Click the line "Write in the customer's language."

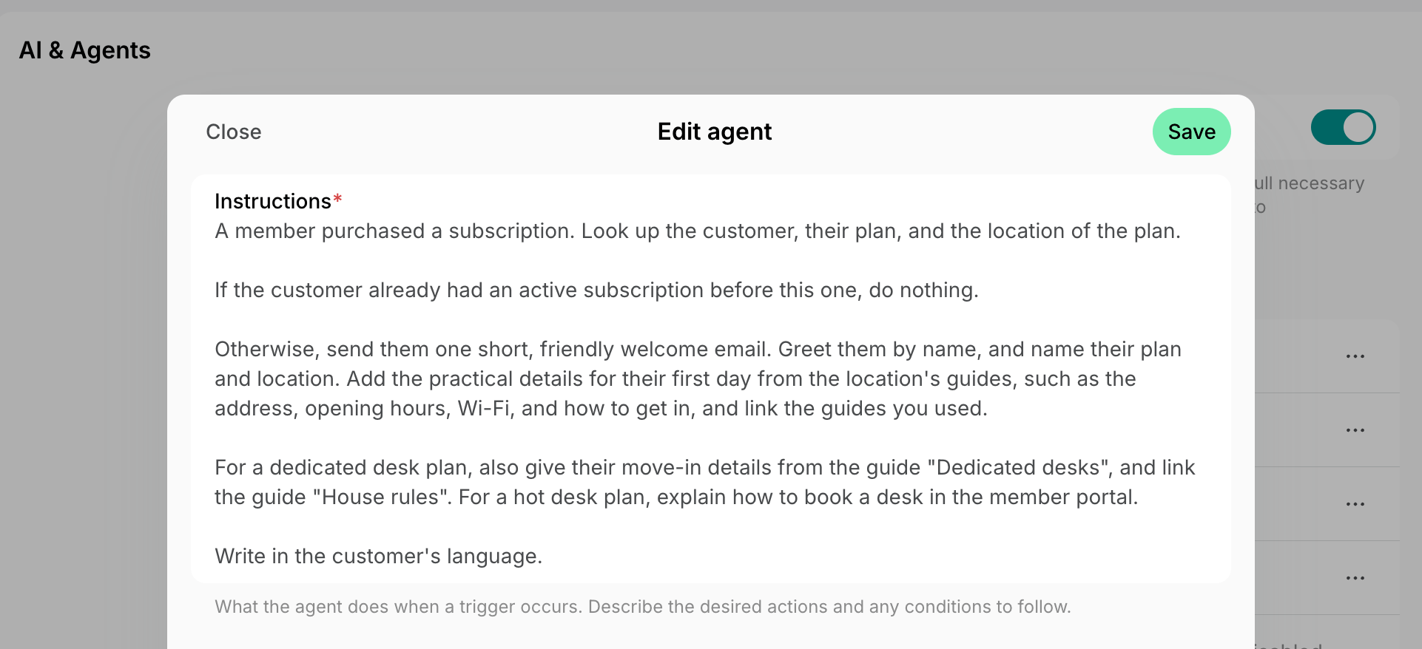click(378, 556)
